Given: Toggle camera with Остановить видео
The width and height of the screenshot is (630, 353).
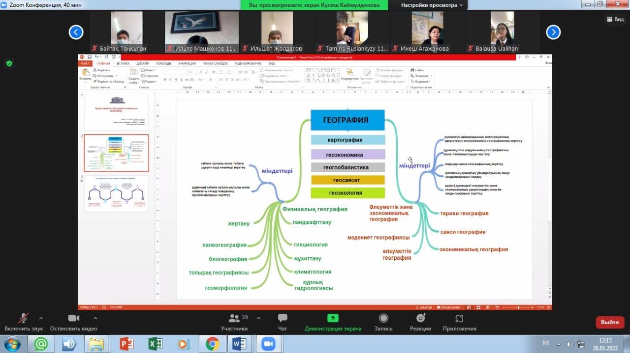Looking at the screenshot, I should pyautogui.click(x=73, y=319).
